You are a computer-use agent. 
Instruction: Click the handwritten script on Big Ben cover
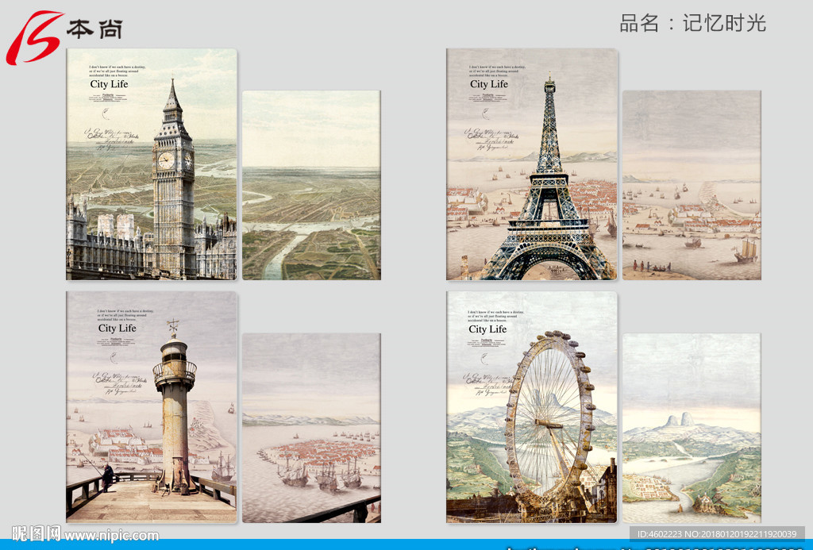tap(112, 139)
